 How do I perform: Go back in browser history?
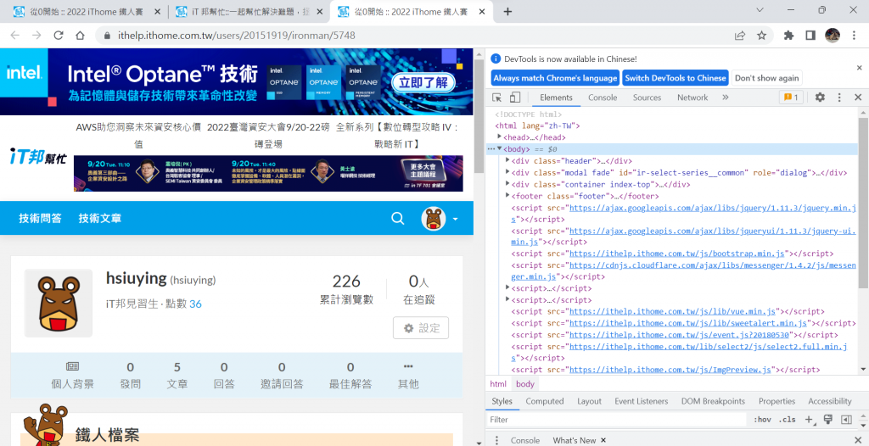coord(15,36)
